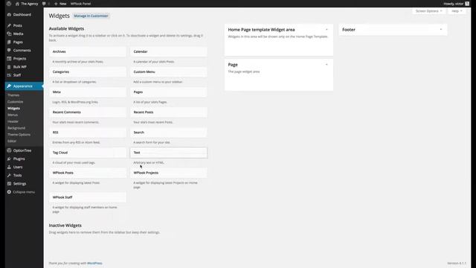Screen dimensions: 476x268
Task: Open the Customize submenu item
Action: (x=15, y=102)
